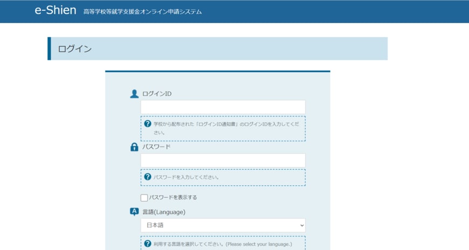The width and height of the screenshot is (469, 250).
Task: Click the パスワードを表示する label text
Action: click(x=173, y=198)
